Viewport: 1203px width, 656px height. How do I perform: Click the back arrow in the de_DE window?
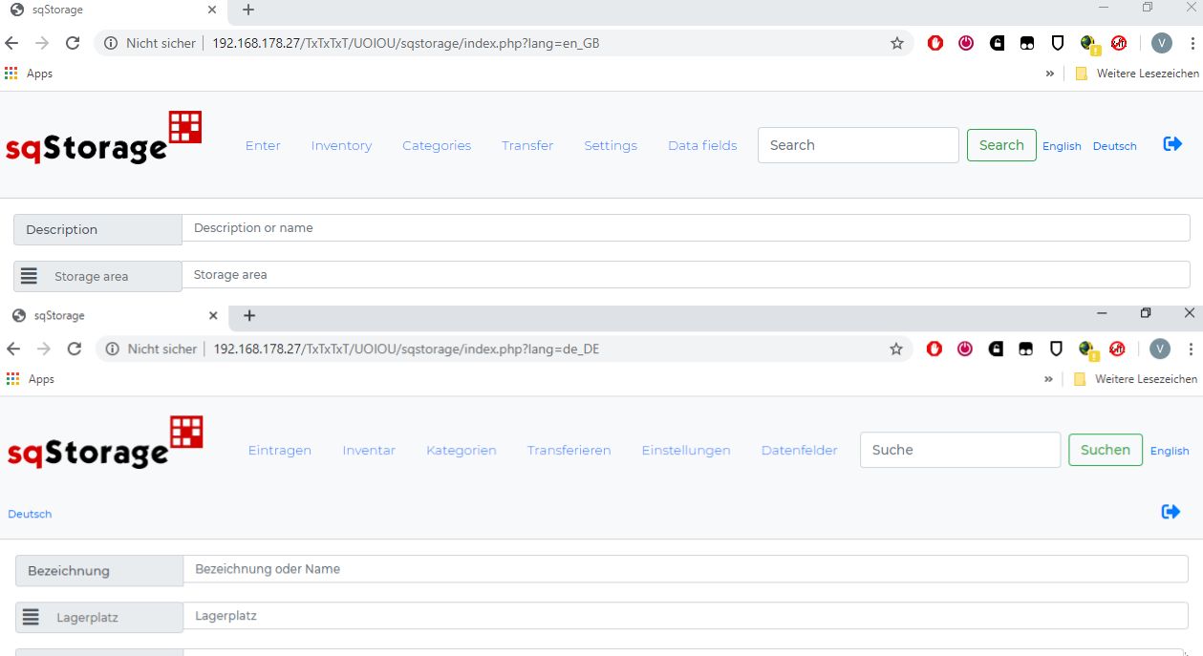(13, 349)
